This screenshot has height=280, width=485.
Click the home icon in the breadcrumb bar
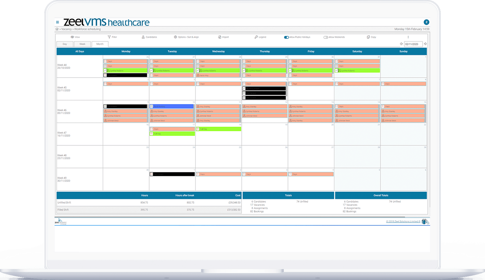(57, 29)
